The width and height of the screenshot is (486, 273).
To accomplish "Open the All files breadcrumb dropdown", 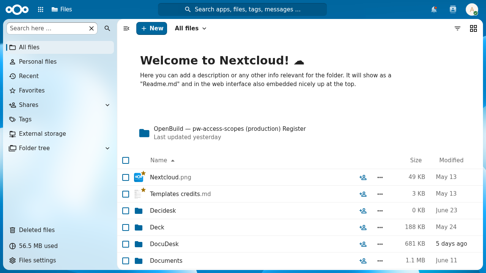I will pyautogui.click(x=191, y=28).
